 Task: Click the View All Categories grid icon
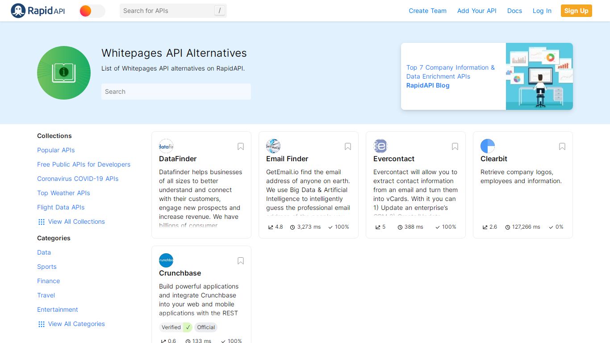tap(42, 324)
